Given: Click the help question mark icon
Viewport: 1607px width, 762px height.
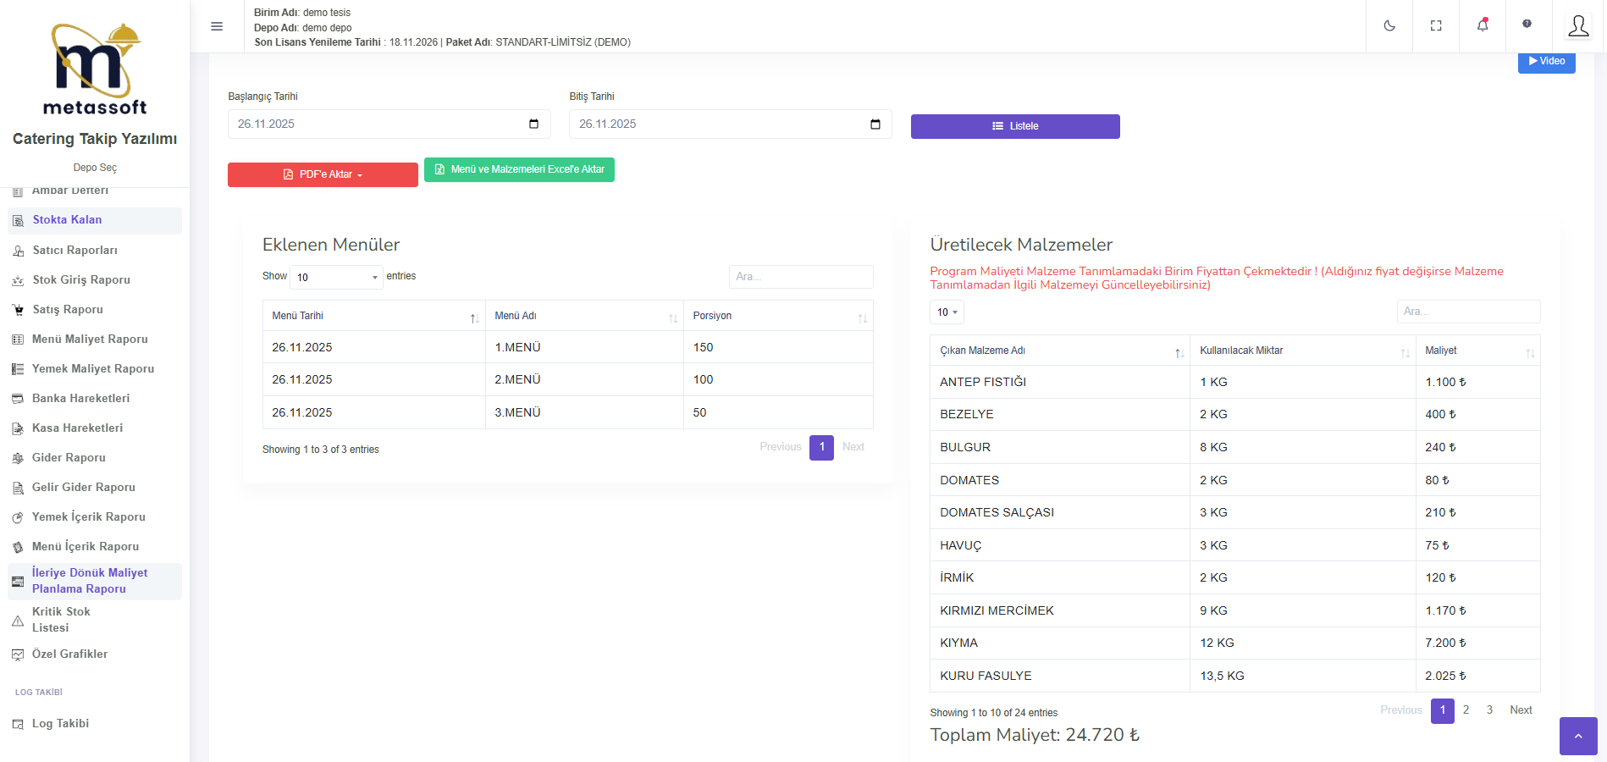Looking at the screenshot, I should pos(1527,24).
